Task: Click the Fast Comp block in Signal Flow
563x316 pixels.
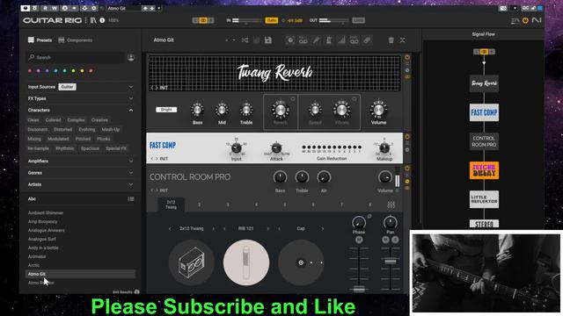Action: click(484, 112)
